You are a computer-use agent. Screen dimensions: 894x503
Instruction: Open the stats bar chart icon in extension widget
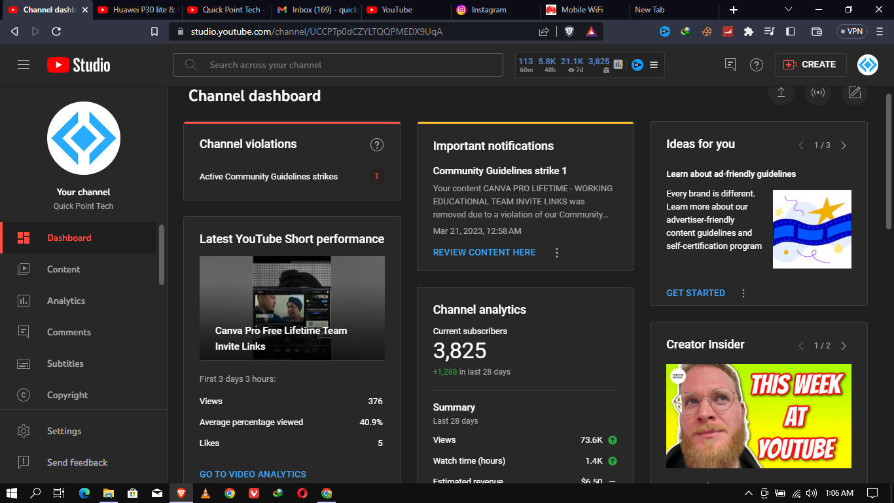pyautogui.click(x=618, y=65)
